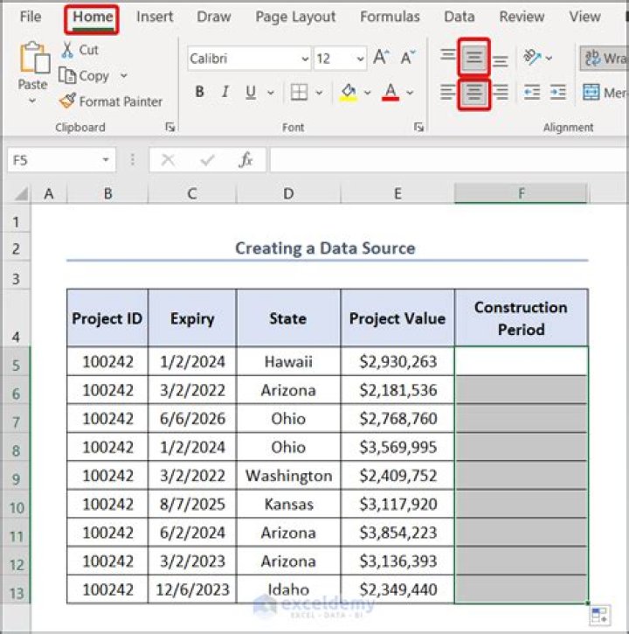The height and width of the screenshot is (634, 629).
Task: Click the Orientation text angle icon
Action: [x=531, y=59]
